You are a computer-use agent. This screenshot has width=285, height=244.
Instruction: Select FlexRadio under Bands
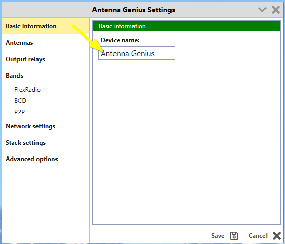[27, 90]
